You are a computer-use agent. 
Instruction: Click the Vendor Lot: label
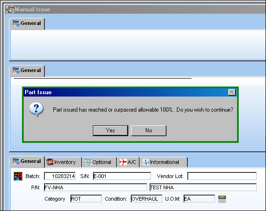tap(170, 176)
